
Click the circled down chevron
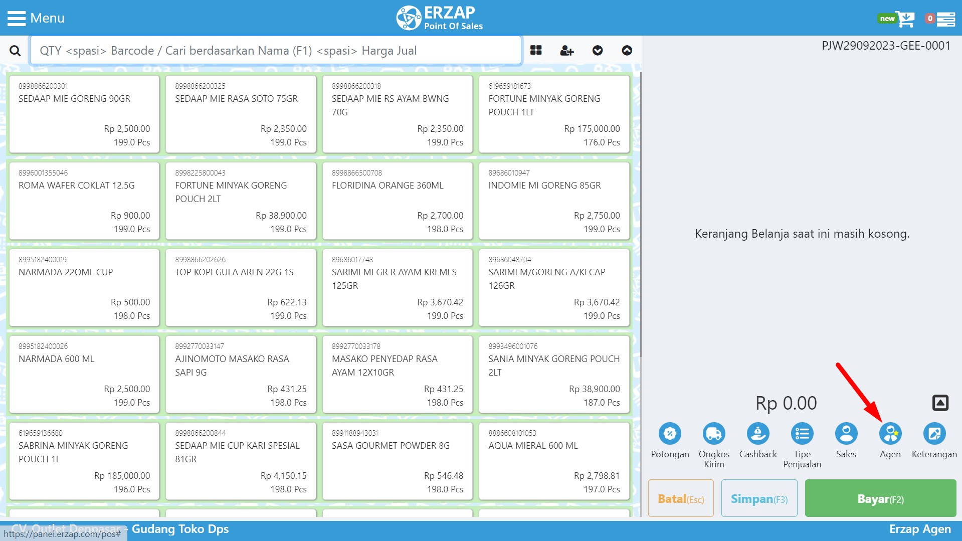point(598,50)
